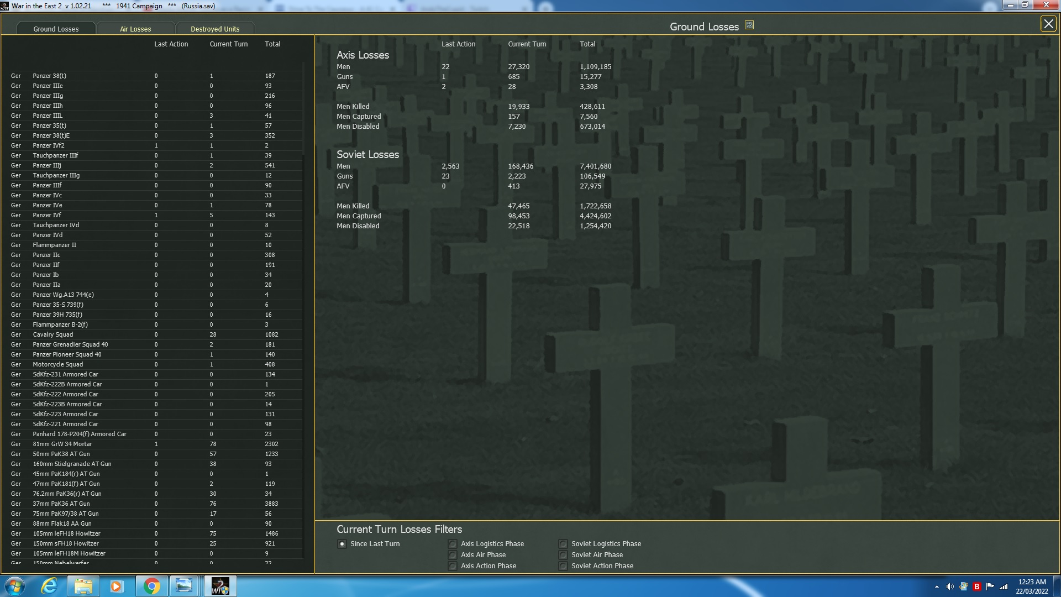Select the Panzer IIc row
Screen dimensions: 1061x597
156,255
